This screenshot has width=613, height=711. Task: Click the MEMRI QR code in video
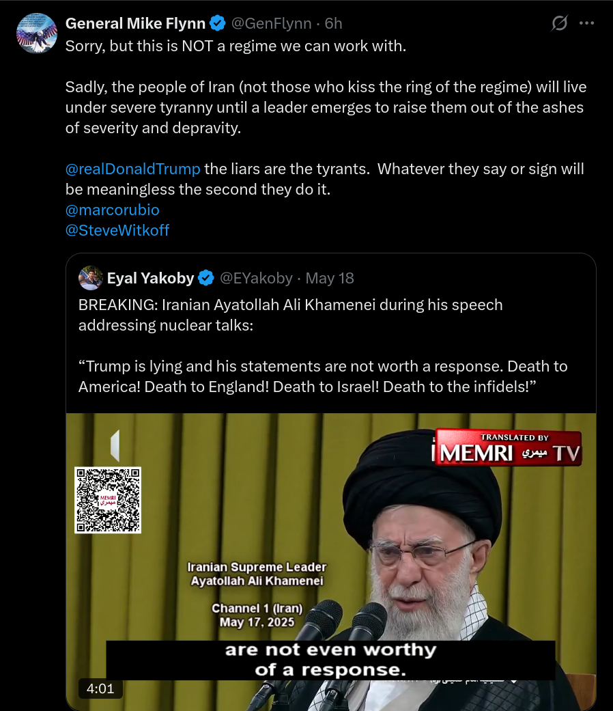click(108, 500)
